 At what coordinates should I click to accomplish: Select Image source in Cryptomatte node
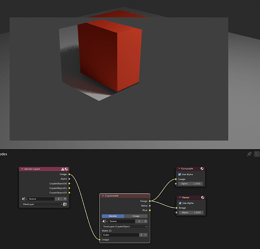[136, 216]
